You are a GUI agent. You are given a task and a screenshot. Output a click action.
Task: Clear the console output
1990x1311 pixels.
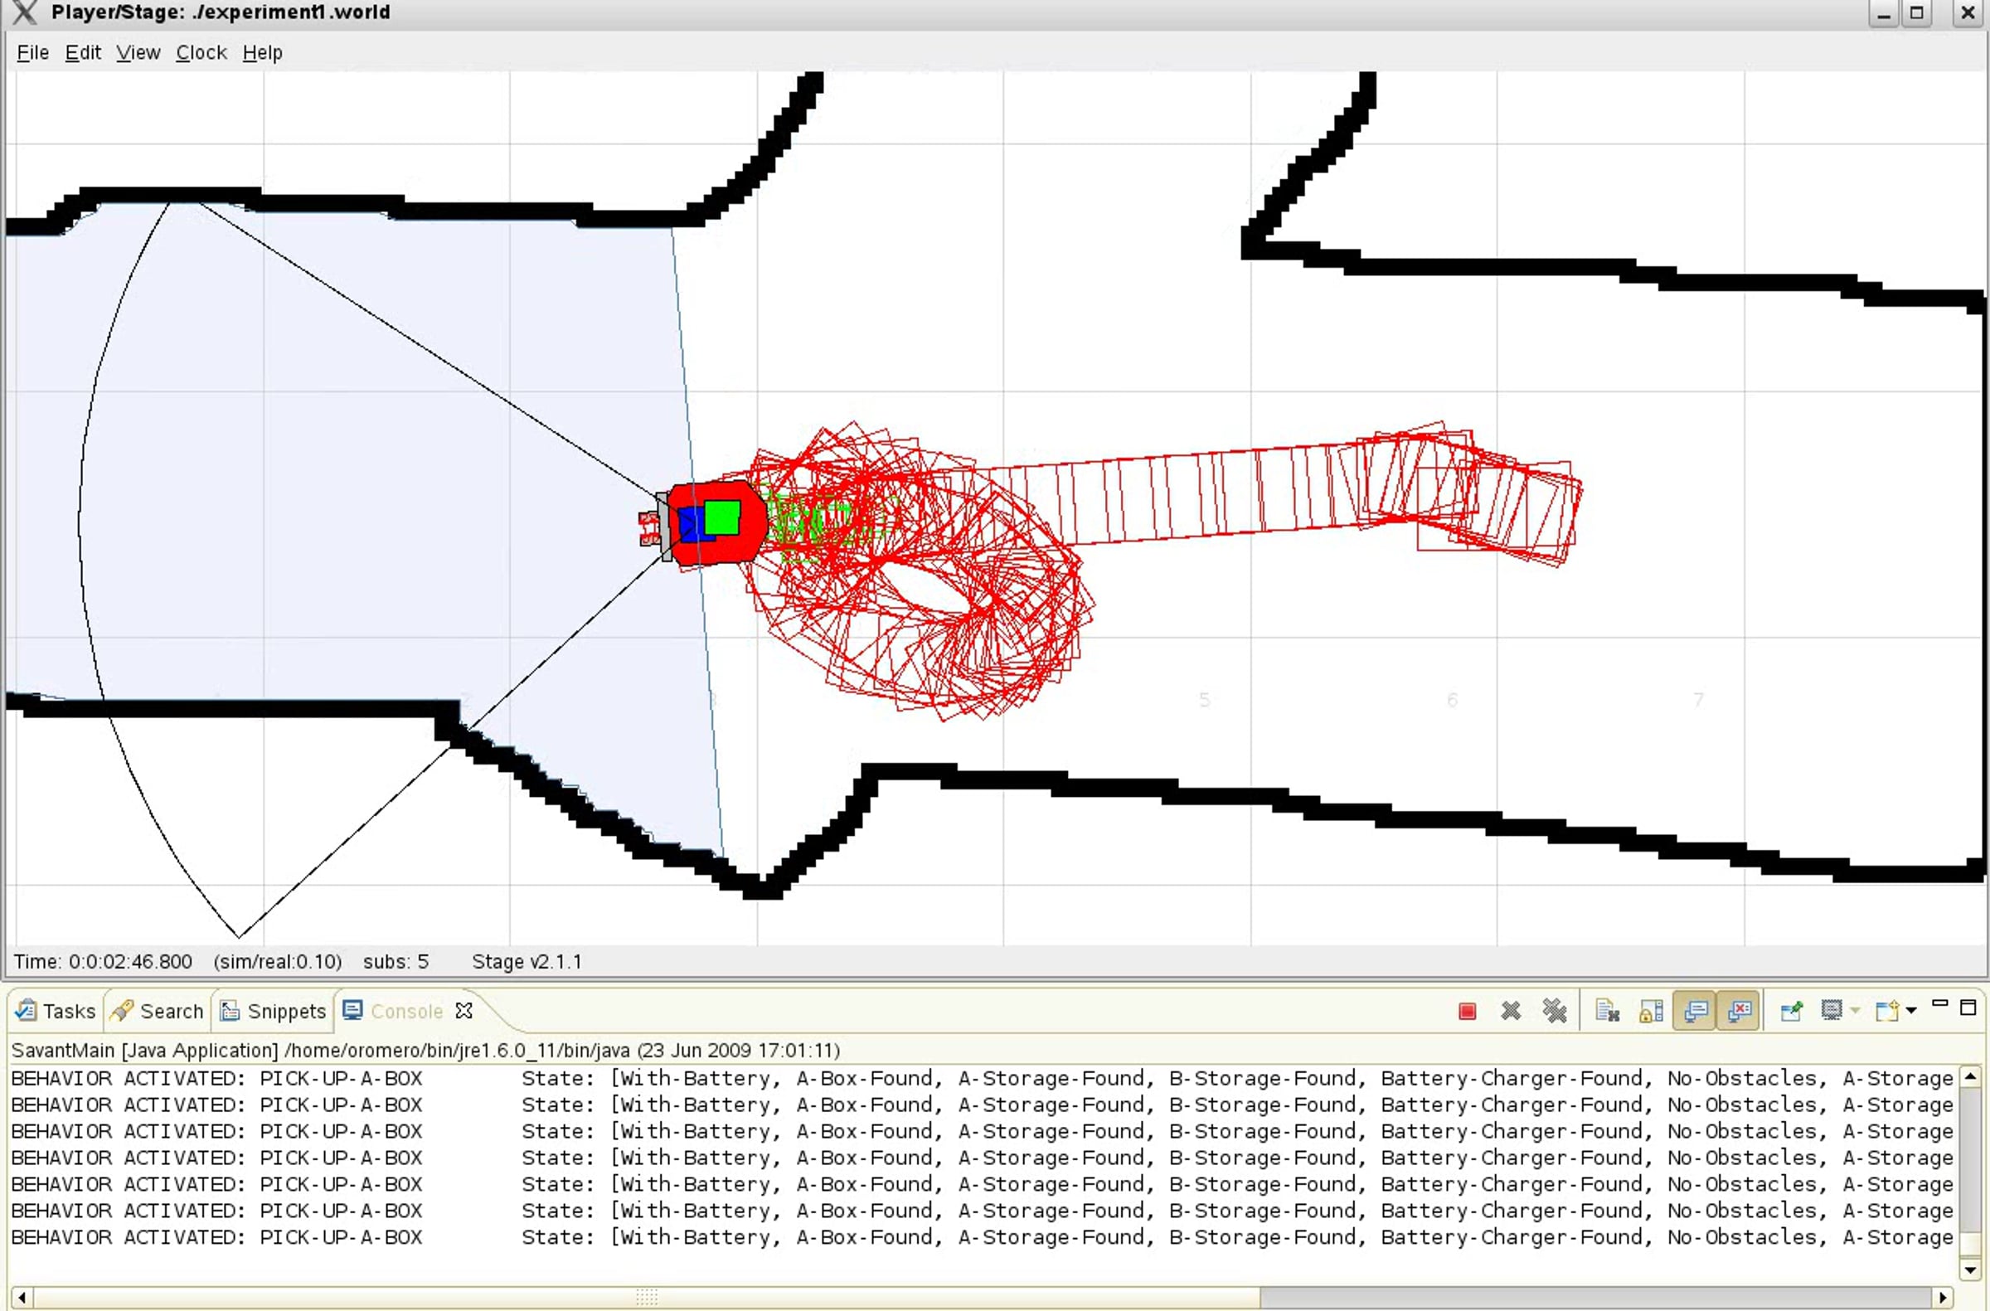(1607, 1012)
